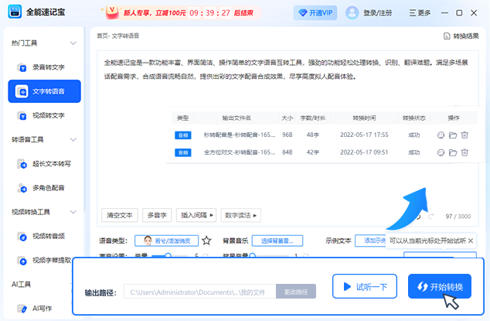This screenshot has width=490, height=321.
Task: Delete the 2022-05-17 09:51 record
Action: tap(464, 152)
